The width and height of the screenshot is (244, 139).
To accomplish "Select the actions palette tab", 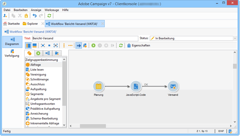I will (x=47, y=54).
